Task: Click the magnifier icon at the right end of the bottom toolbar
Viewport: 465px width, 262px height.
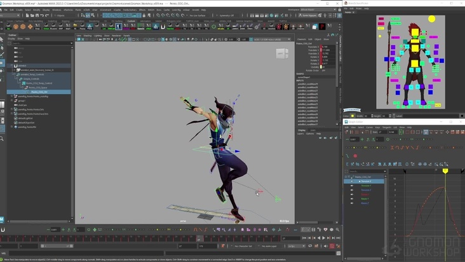Action: 337,230
